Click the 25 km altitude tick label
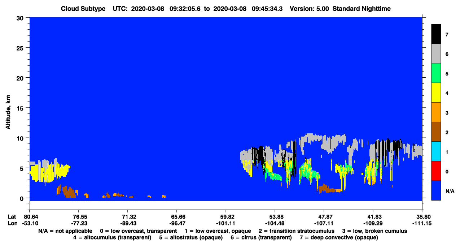469x241 pixels. (21, 48)
